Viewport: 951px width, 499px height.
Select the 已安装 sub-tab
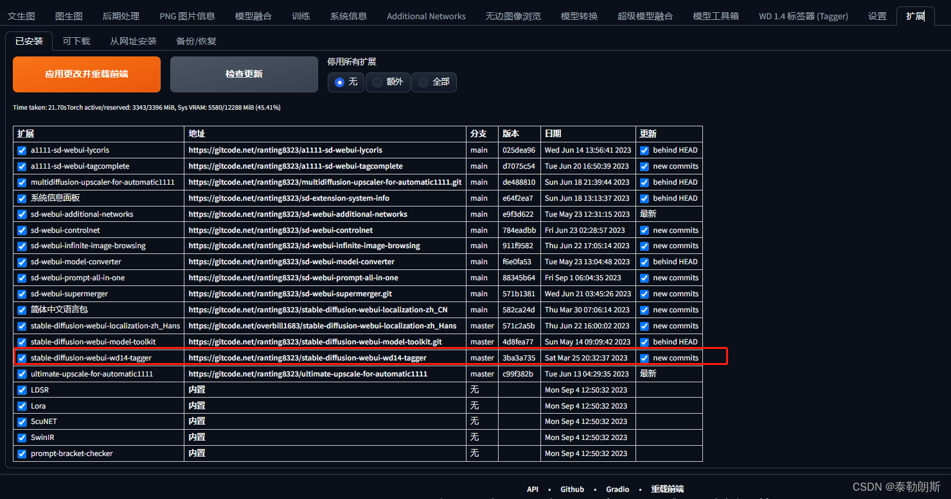[29, 41]
